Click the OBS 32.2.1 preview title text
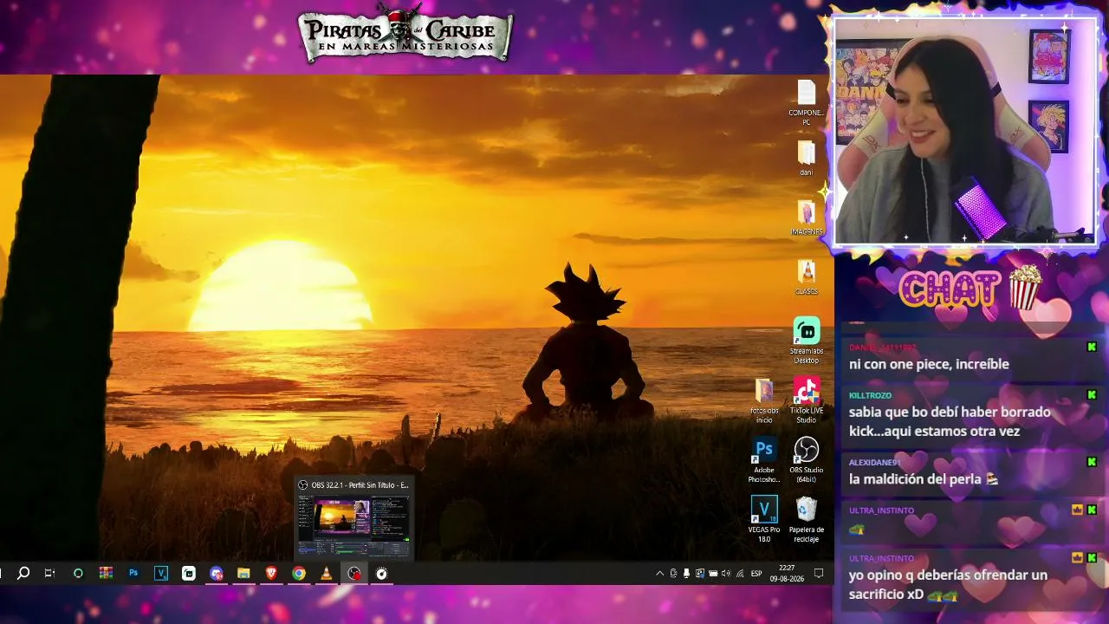The image size is (1109, 624). tap(360, 485)
